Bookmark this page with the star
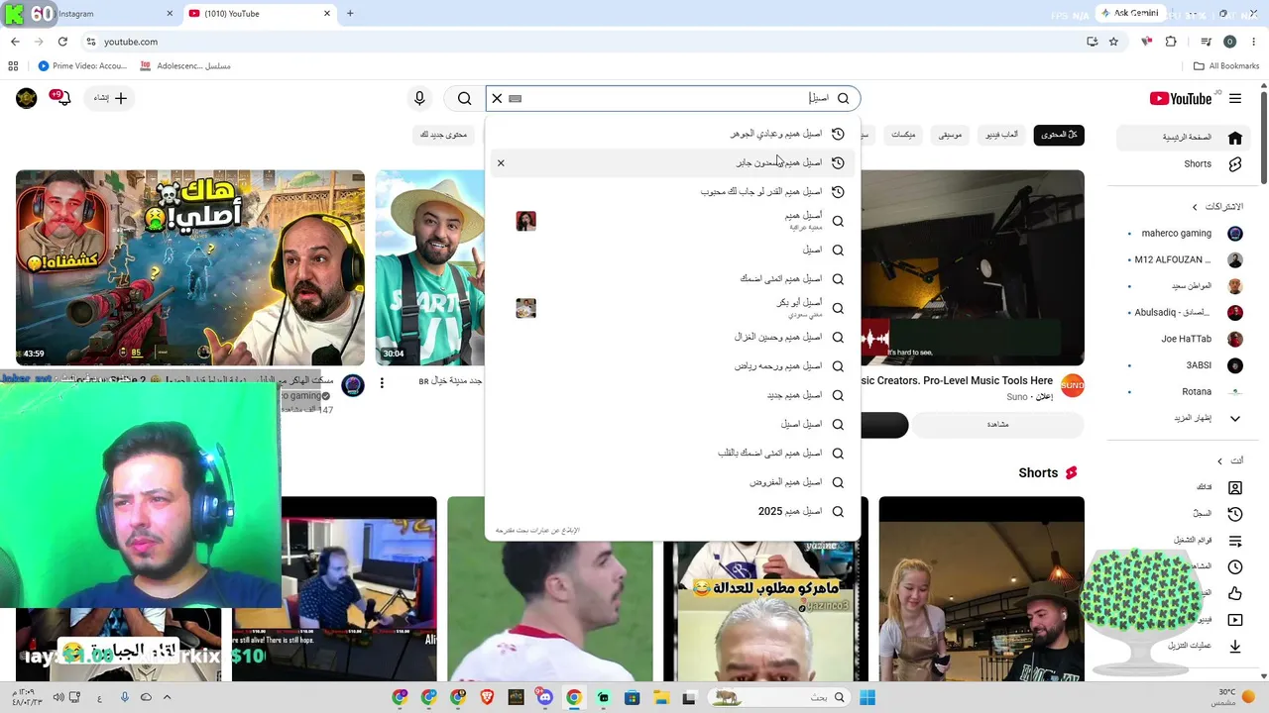 point(1113,42)
